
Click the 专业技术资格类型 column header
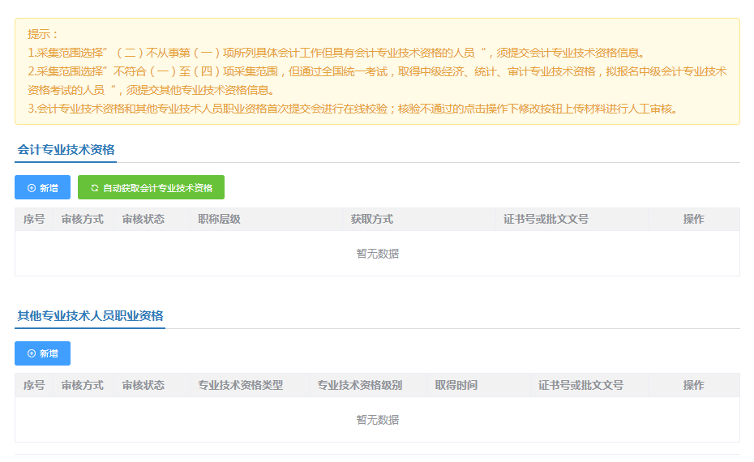pos(240,385)
